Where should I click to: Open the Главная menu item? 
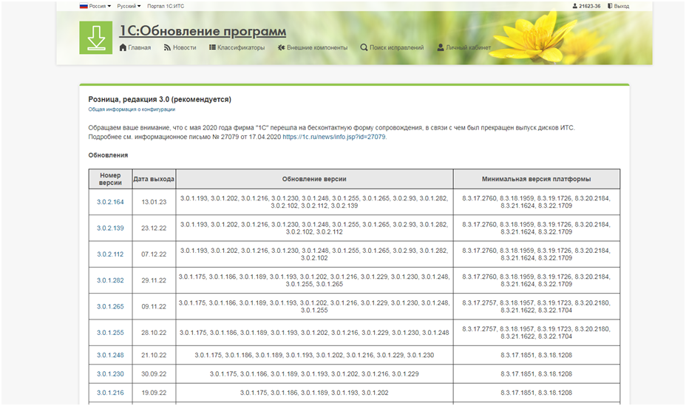(x=139, y=47)
